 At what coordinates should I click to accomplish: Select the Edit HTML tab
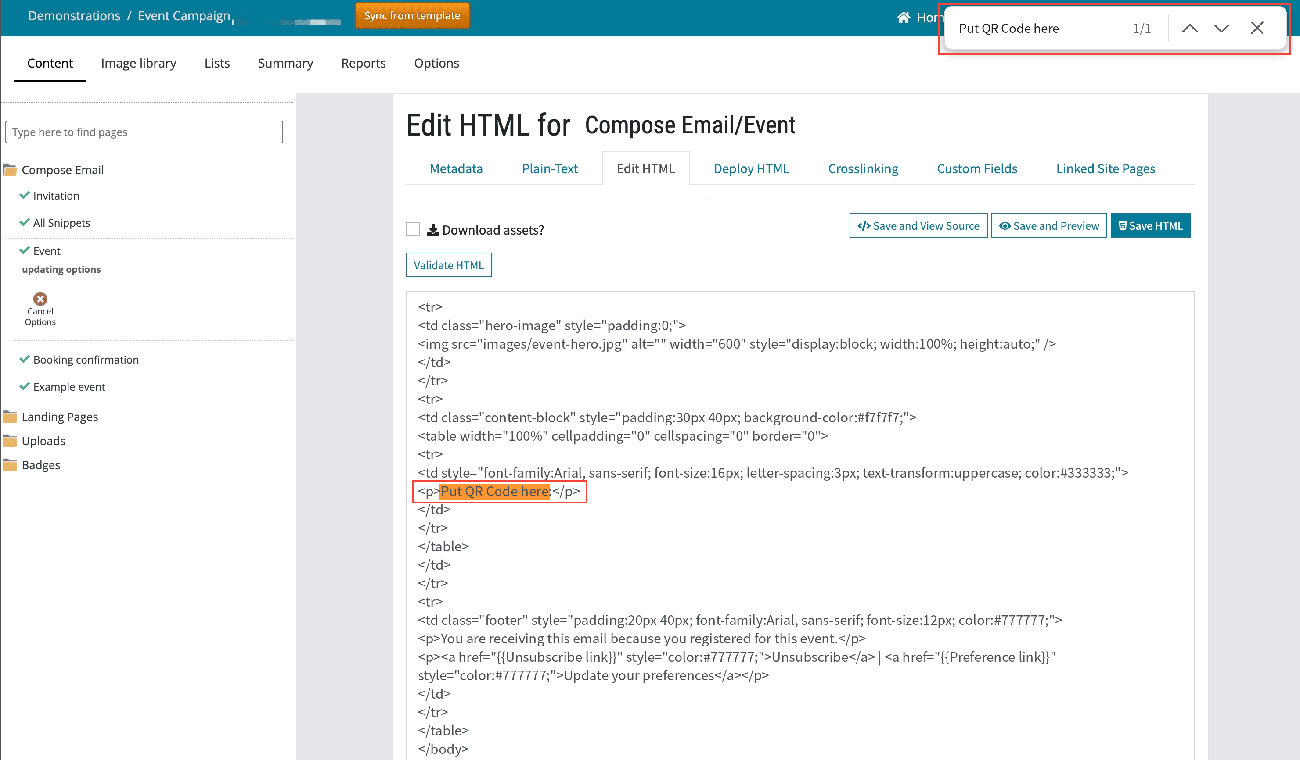pyautogui.click(x=645, y=168)
